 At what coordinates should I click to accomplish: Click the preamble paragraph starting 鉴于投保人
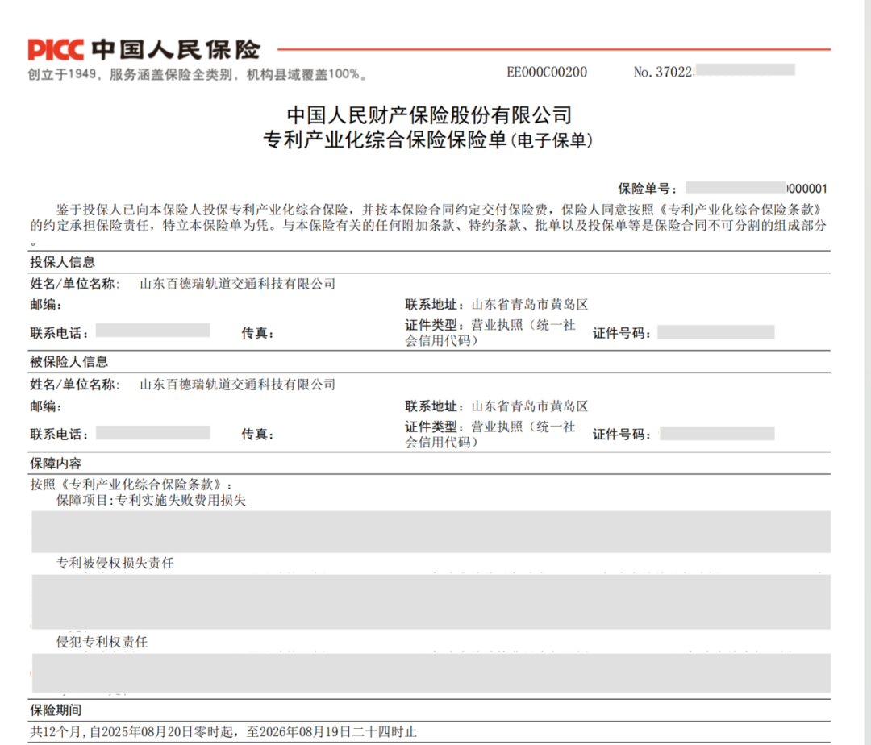[428, 225]
